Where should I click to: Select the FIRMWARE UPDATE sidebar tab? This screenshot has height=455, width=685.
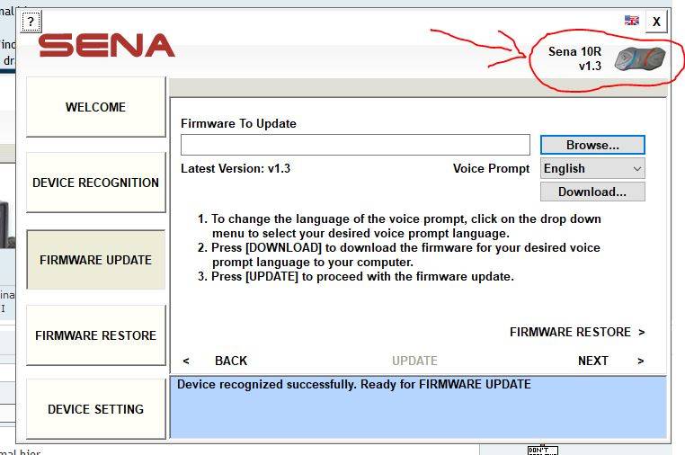95,260
